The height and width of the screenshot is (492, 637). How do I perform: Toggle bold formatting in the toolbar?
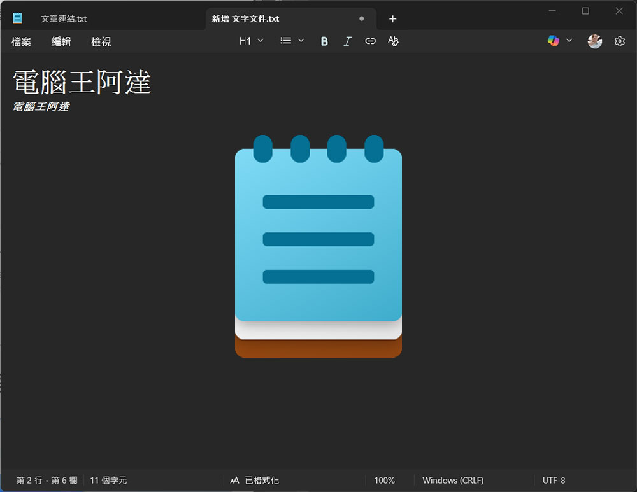(324, 41)
